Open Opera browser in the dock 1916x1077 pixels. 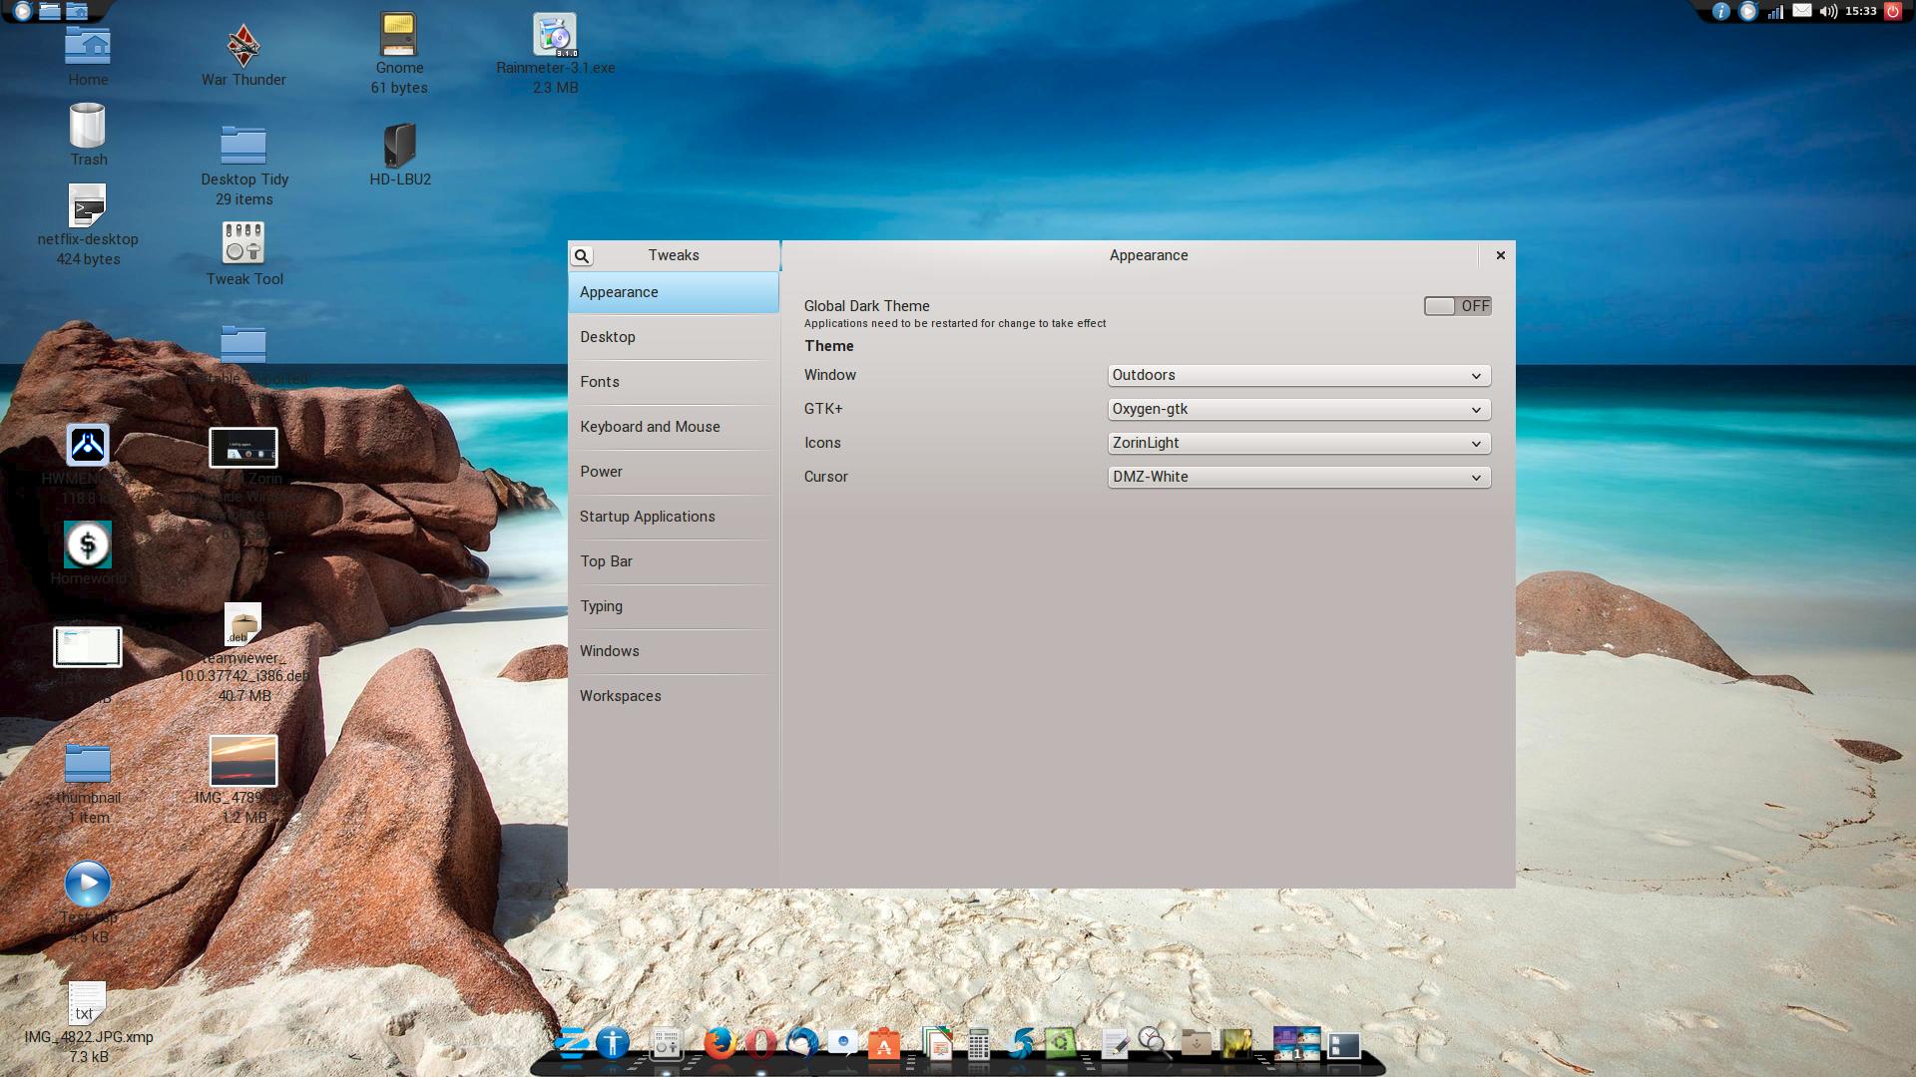[x=760, y=1043]
